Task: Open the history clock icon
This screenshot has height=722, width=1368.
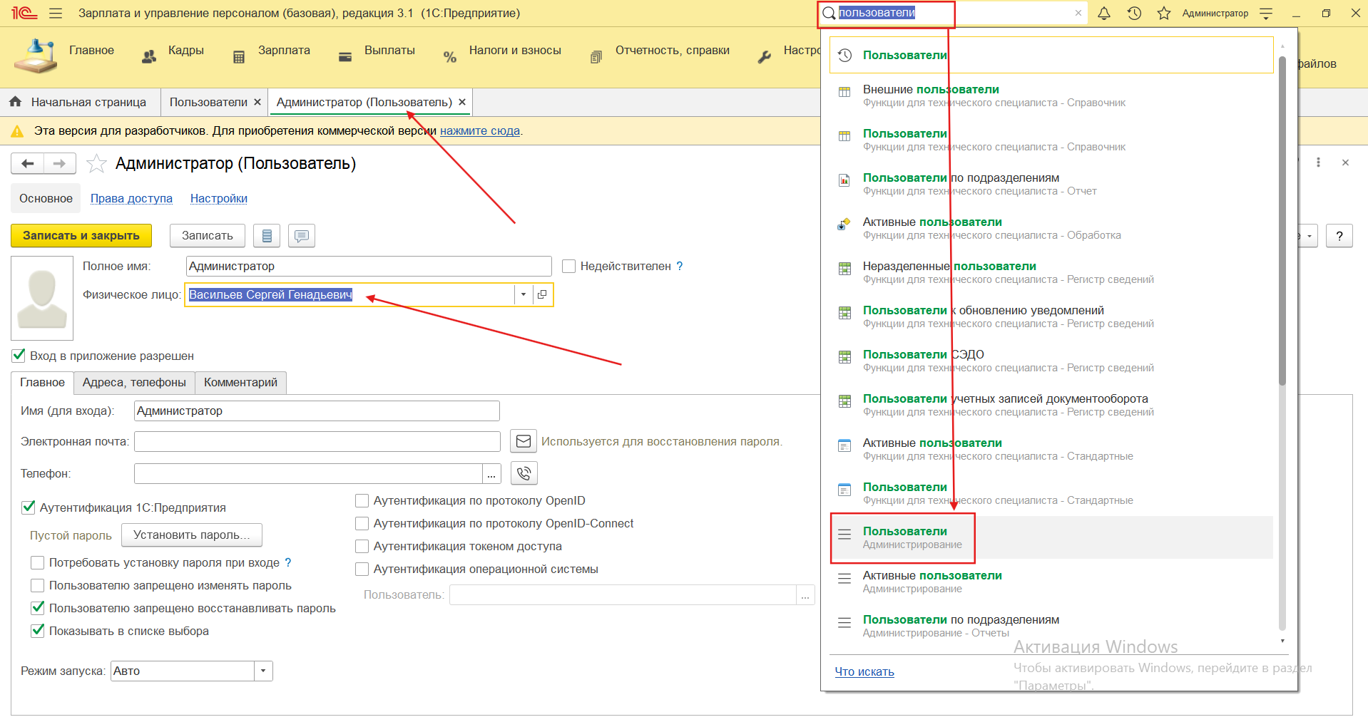Action: tap(1134, 14)
